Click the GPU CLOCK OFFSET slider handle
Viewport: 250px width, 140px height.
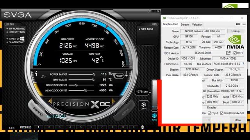tap(76, 85)
